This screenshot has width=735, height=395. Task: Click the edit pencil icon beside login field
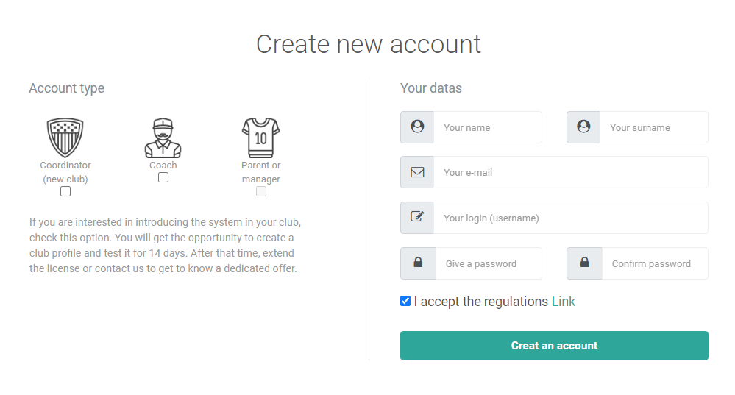coord(417,218)
